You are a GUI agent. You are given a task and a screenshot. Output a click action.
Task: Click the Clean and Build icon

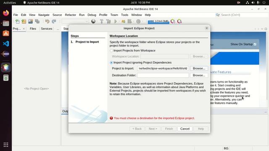coord(108,21)
